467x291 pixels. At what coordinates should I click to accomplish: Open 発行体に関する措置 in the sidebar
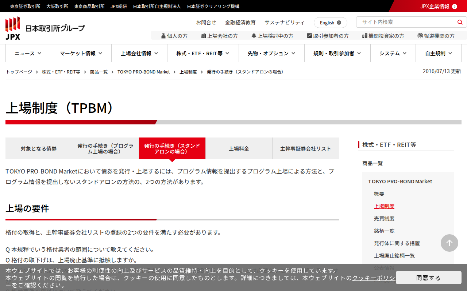click(x=397, y=243)
